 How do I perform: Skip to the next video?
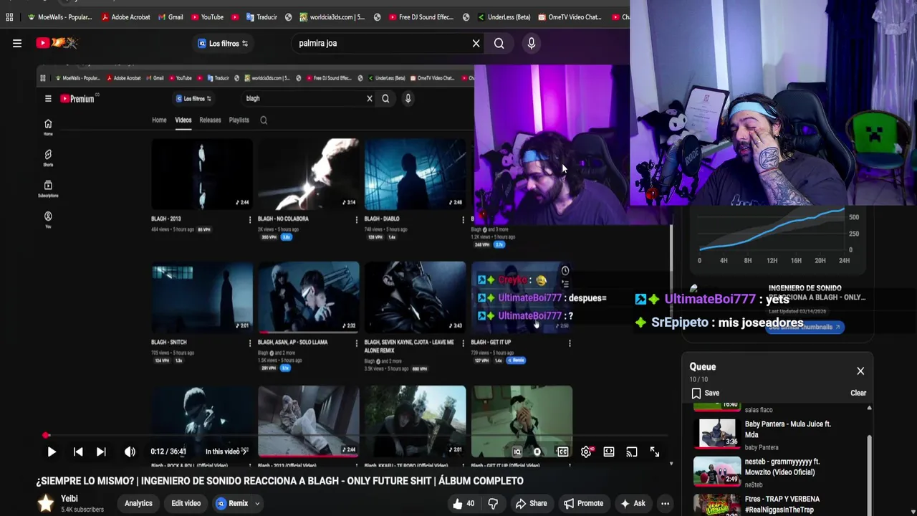tap(101, 451)
